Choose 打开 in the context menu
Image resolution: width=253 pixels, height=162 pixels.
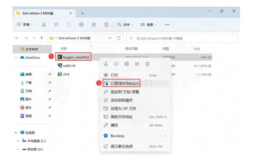[135, 75]
